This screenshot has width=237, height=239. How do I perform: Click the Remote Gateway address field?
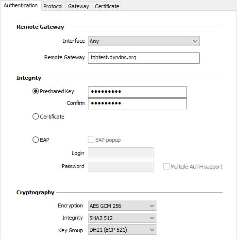(x=144, y=58)
